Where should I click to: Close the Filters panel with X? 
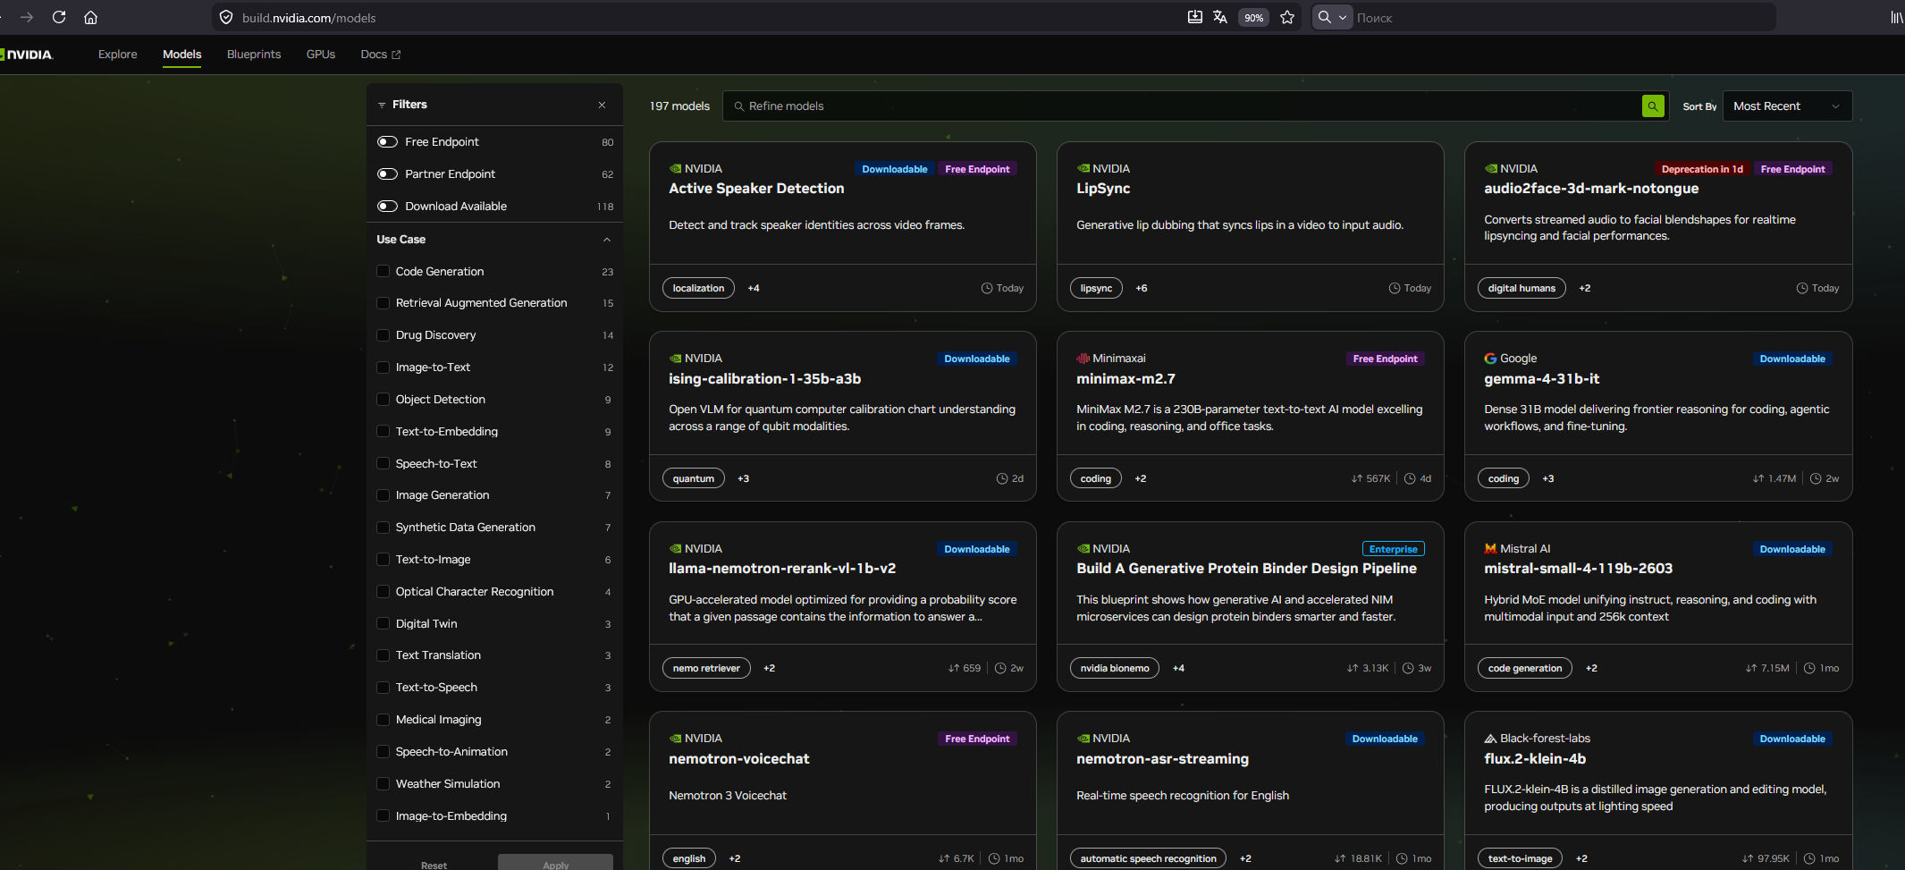tap(602, 106)
